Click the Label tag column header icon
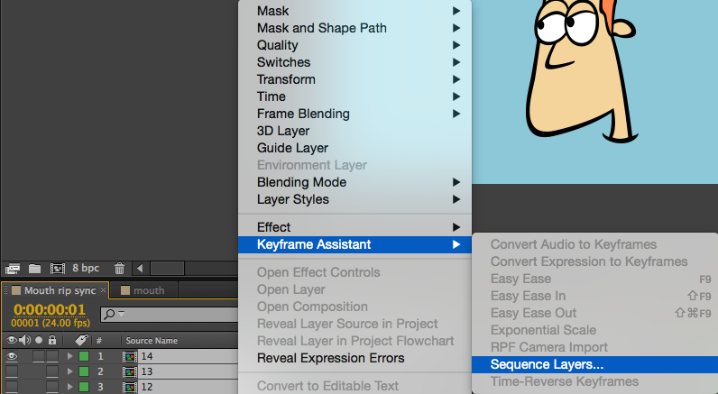The image size is (718, 394). pyautogui.click(x=81, y=340)
